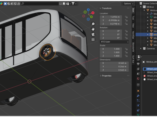Click the viewport zoom magnifier gizmo
Screen dimensions: 157x117
pyautogui.click(x=93, y=24)
